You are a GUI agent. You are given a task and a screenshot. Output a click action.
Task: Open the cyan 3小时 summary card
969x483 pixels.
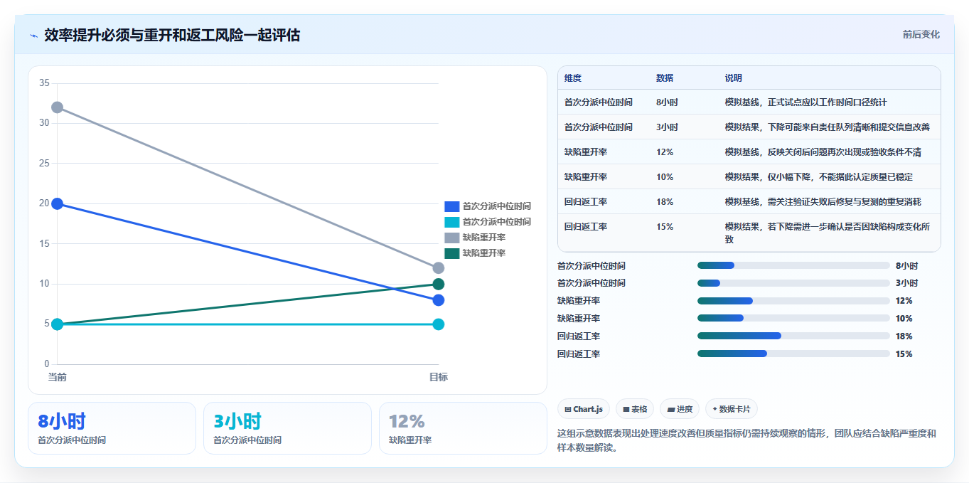287,428
